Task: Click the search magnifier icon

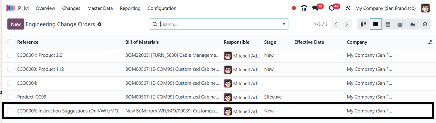Action: tap(155, 24)
